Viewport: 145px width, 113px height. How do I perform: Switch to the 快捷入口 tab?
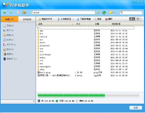9,19
